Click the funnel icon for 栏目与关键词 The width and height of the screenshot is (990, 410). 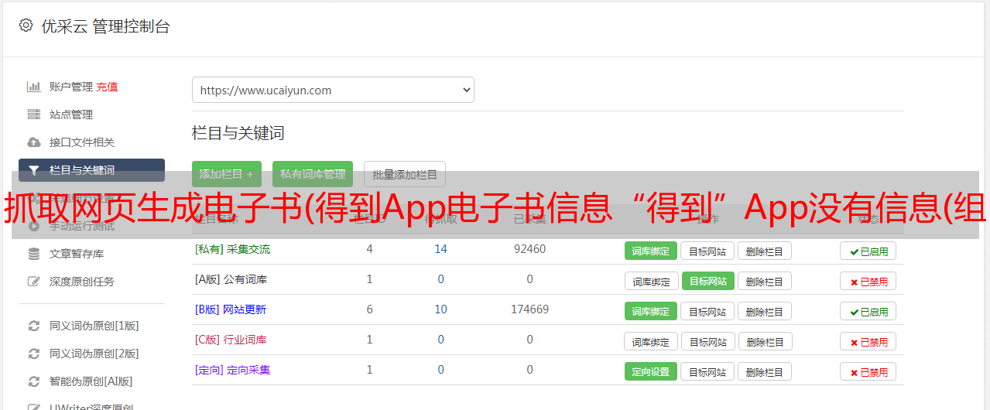click(x=33, y=170)
